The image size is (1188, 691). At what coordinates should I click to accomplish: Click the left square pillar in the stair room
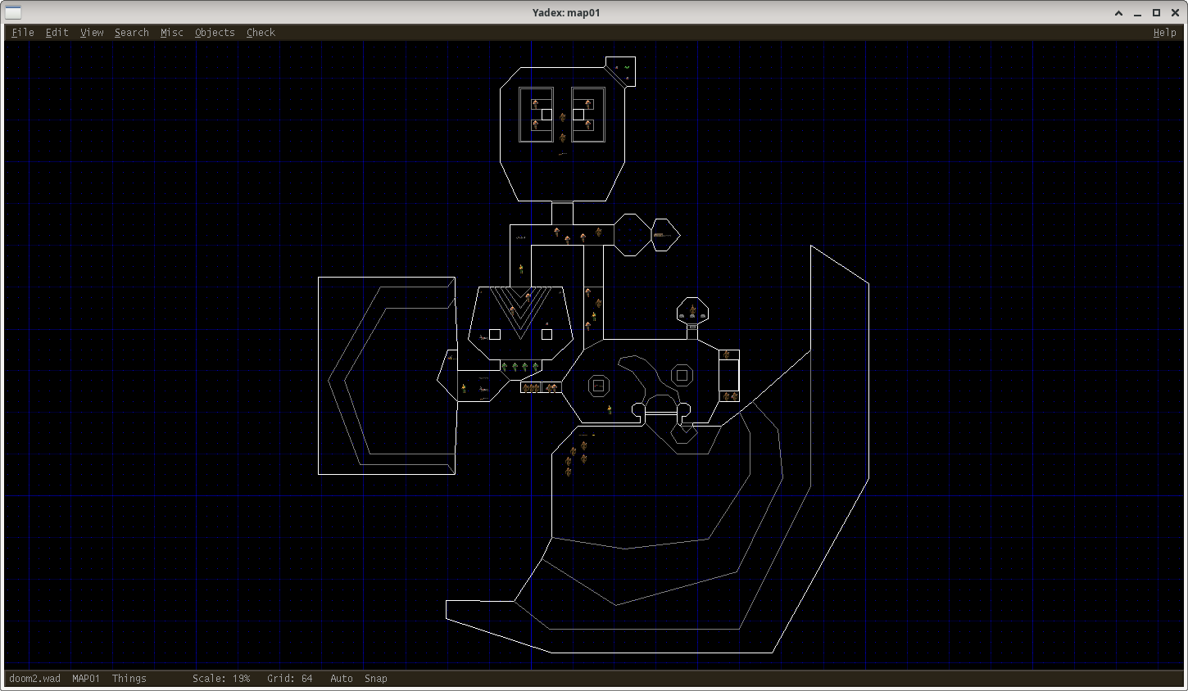coord(495,334)
